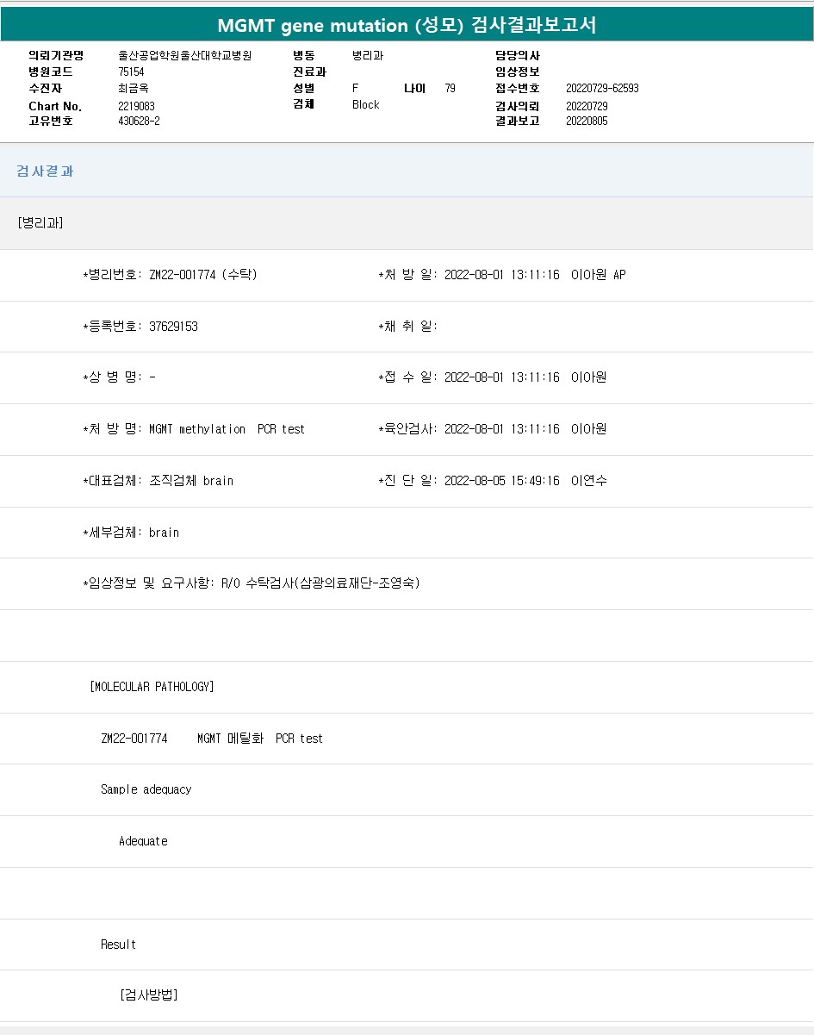Select line 'ZM22-001774 MGMT 메틸화 PCR test'
This screenshot has width=814, height=1035.
(212, 739)
